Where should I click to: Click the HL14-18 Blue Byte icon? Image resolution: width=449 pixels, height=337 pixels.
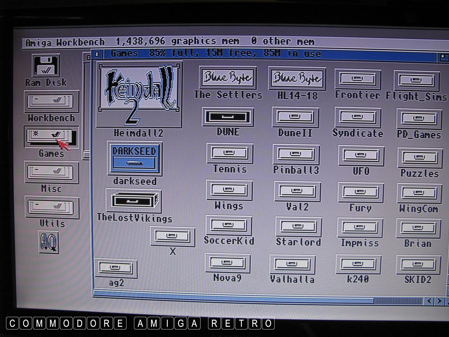297,79
